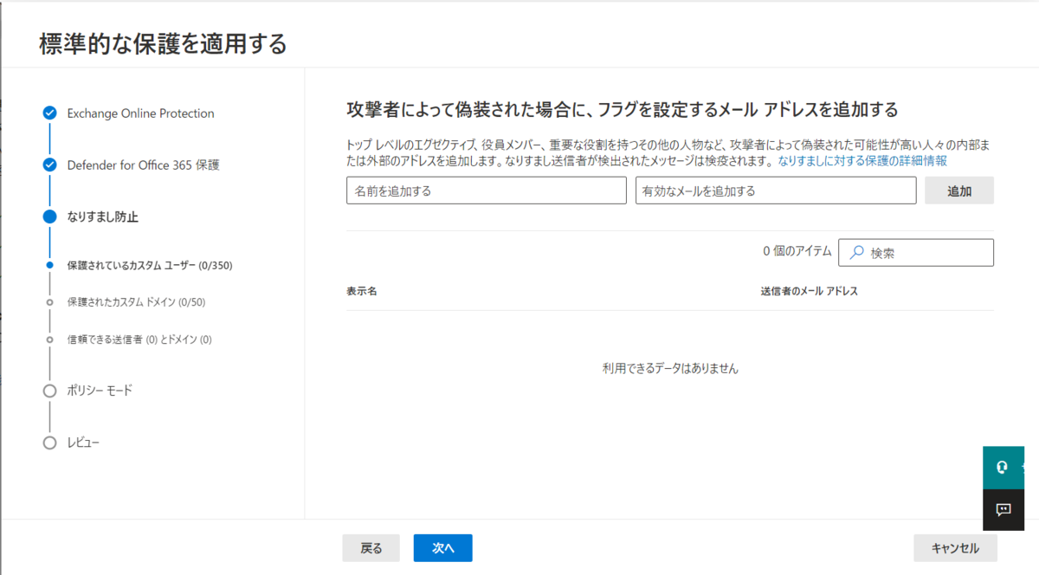The width and height of the screenshot is (1039, 575).
Task: Click the 0 個のアイテム count text
Action: tap(797, 251)
